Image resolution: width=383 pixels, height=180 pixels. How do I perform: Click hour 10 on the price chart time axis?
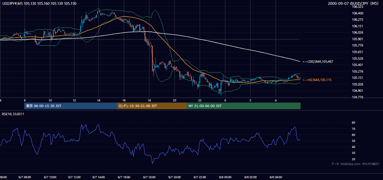pyautogui.click(x=50, y=100)
